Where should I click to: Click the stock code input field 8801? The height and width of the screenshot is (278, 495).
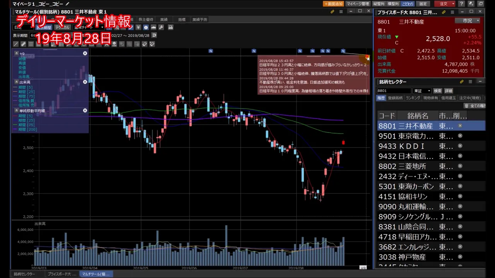[394, 91]
